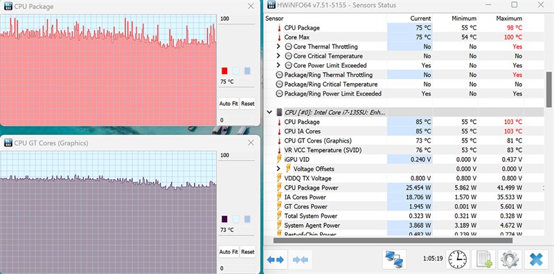554x274 pixels.
Task: Select the dark purple swatch in GT Cores graph
Action: [224, 219]
